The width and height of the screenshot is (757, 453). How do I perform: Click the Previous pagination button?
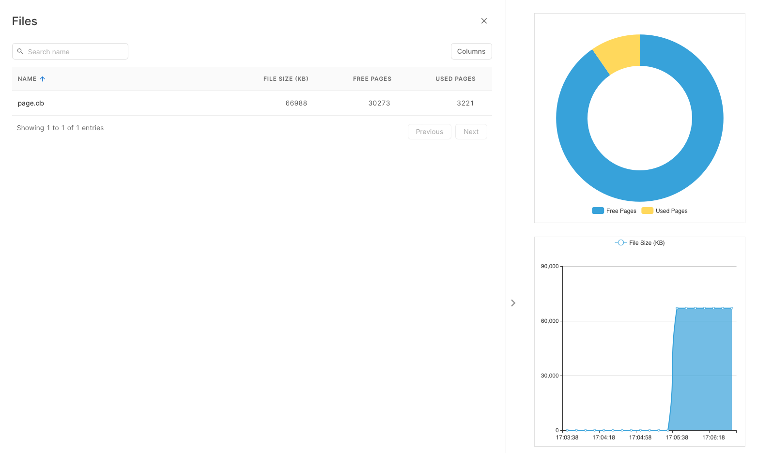tap(429, 132)
